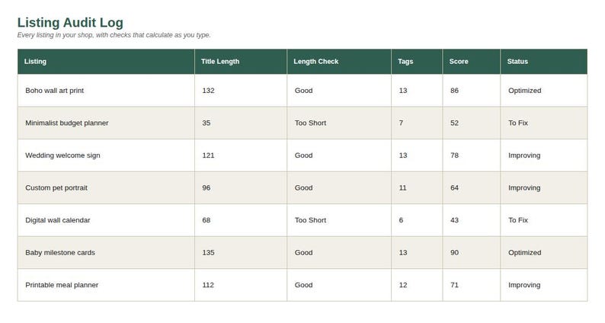Click score value 71
The width and height of the screenshot is (605, 323).
[x=455, y=285]
